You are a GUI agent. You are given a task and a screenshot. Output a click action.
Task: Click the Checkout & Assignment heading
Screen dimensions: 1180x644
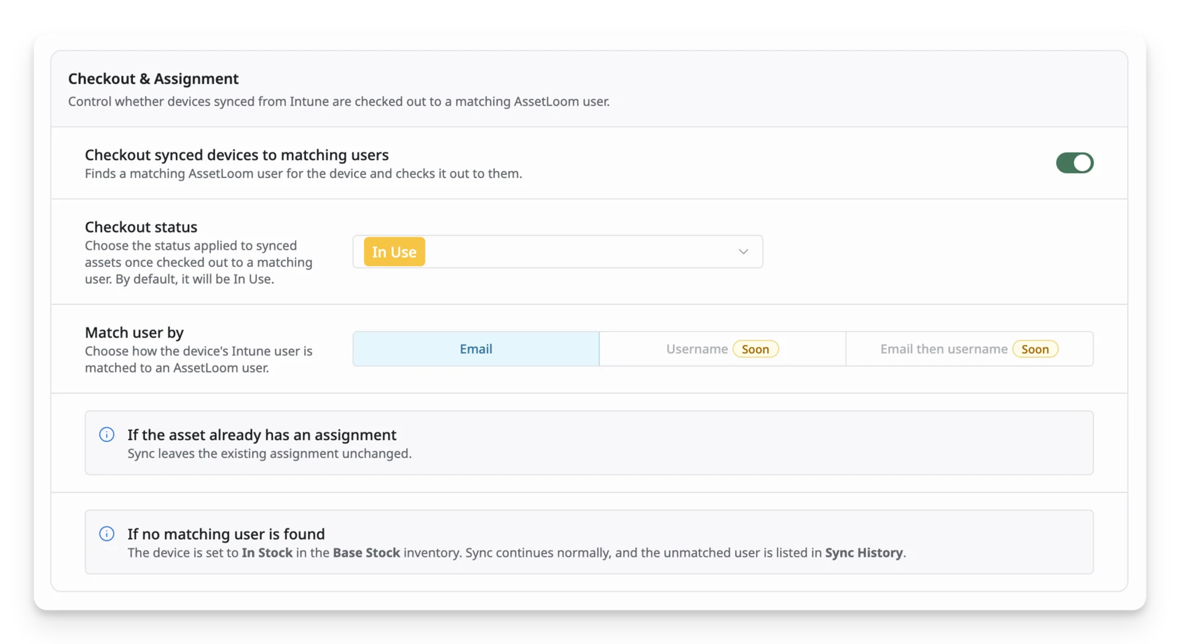point(153,79)
